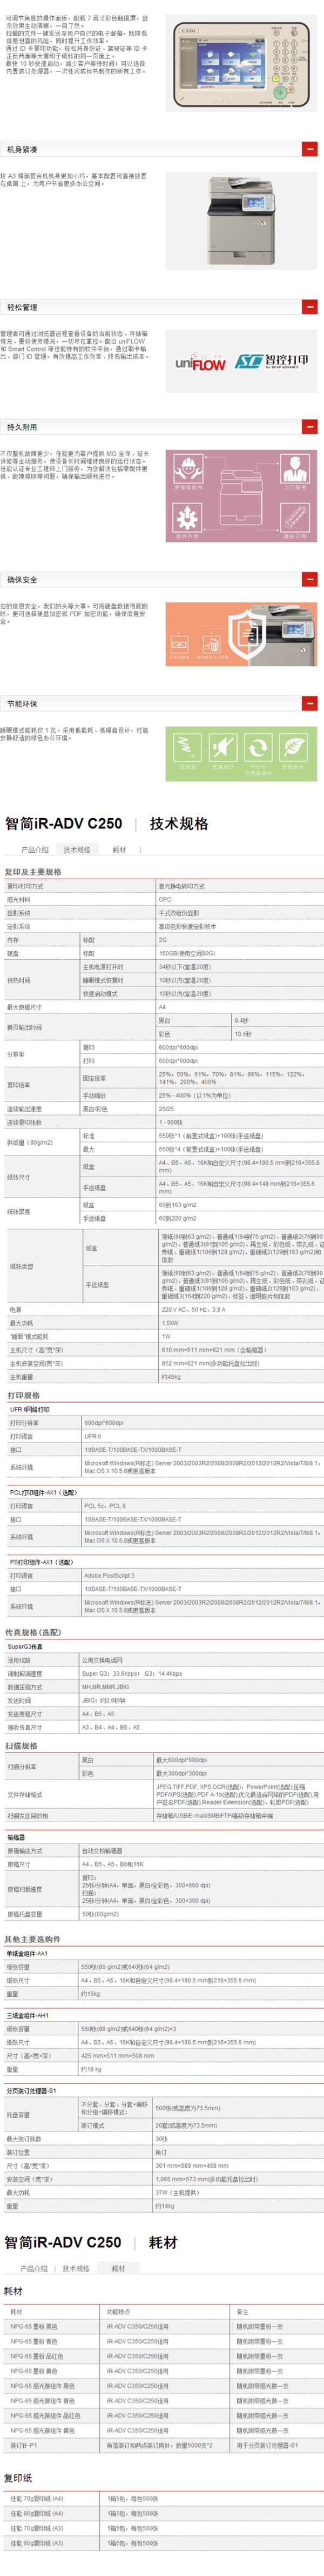Image resolution: width=324 pixels, height=2576 pixels.
Task: Collapse the 持久耐用 section with its red minus
Action: pyautogui.click(x=310, y=426)
